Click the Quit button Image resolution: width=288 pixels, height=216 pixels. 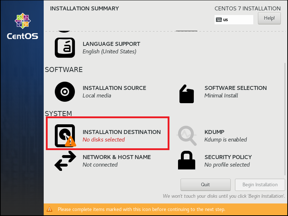(x=205, y=185)
